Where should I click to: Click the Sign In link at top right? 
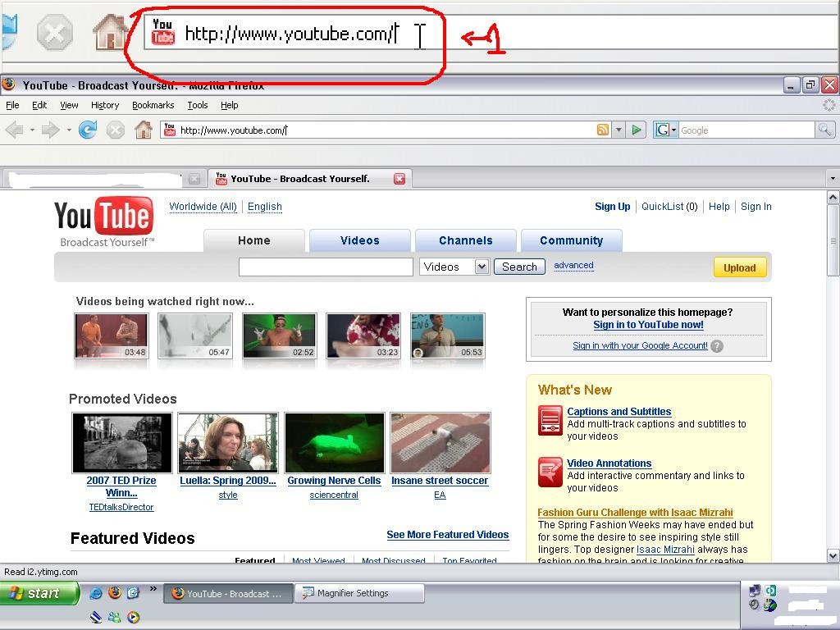(756, 207)
